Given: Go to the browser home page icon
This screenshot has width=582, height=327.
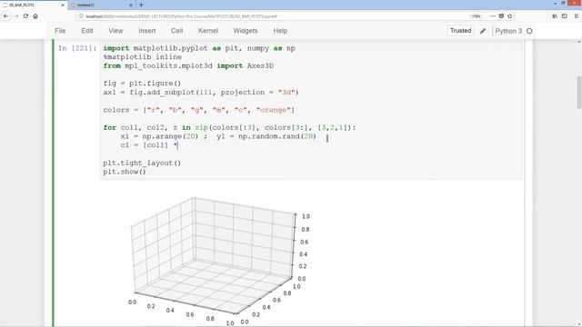Looking at the screenshot, I should click(35, 16).
